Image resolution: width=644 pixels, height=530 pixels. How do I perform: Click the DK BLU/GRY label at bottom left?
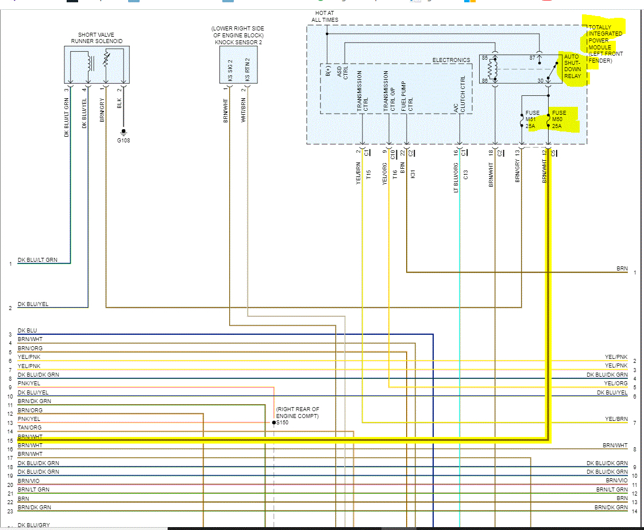(34, 525)
